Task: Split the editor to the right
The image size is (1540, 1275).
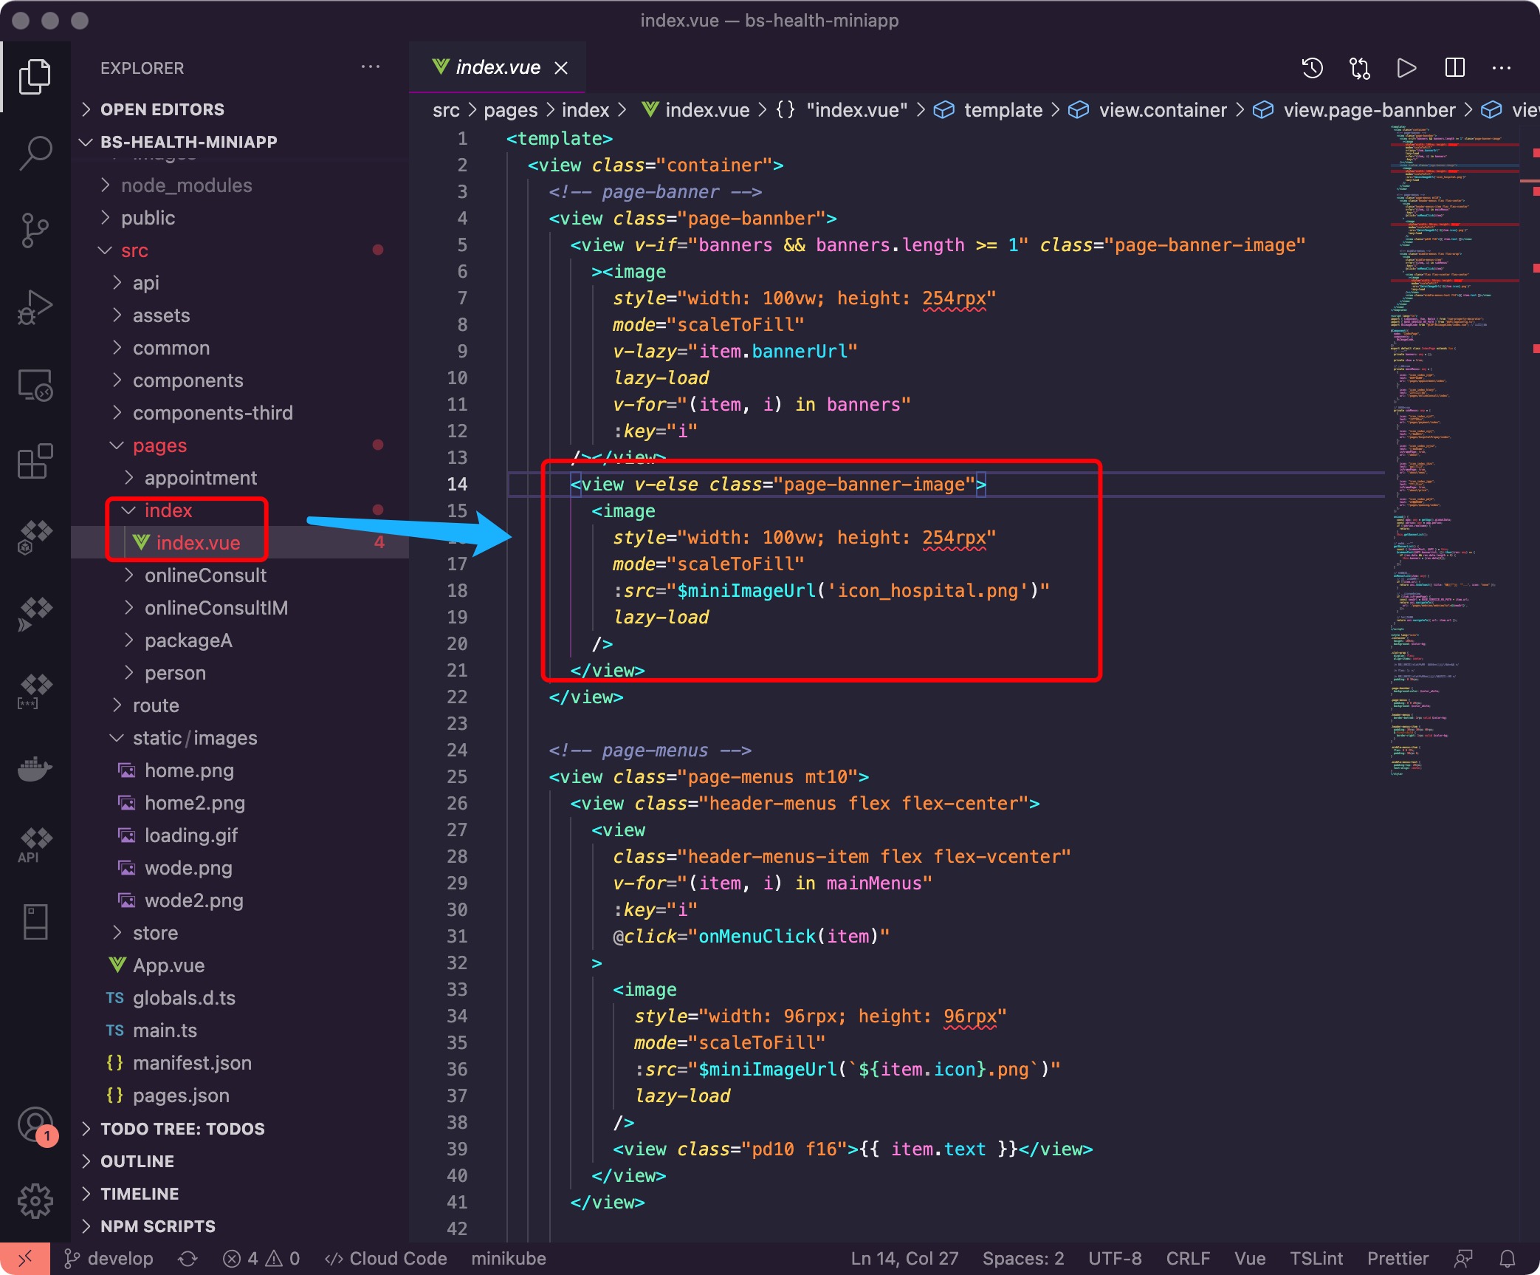Action: tap(1454, 68)
